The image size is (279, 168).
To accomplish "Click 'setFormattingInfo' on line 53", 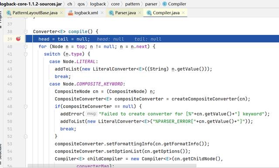I will (129, 144).
